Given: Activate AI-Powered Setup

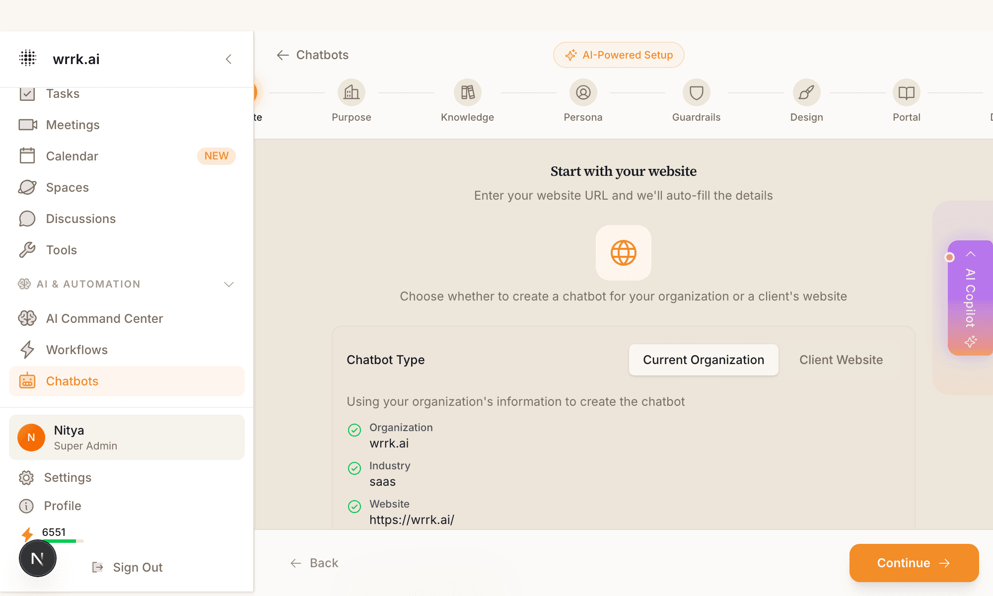Looking at the screenshot, I should point(619,55).
